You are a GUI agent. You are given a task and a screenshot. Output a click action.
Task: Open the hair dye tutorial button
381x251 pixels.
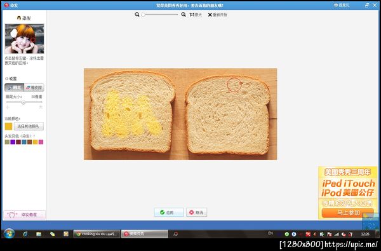(24, 215)
